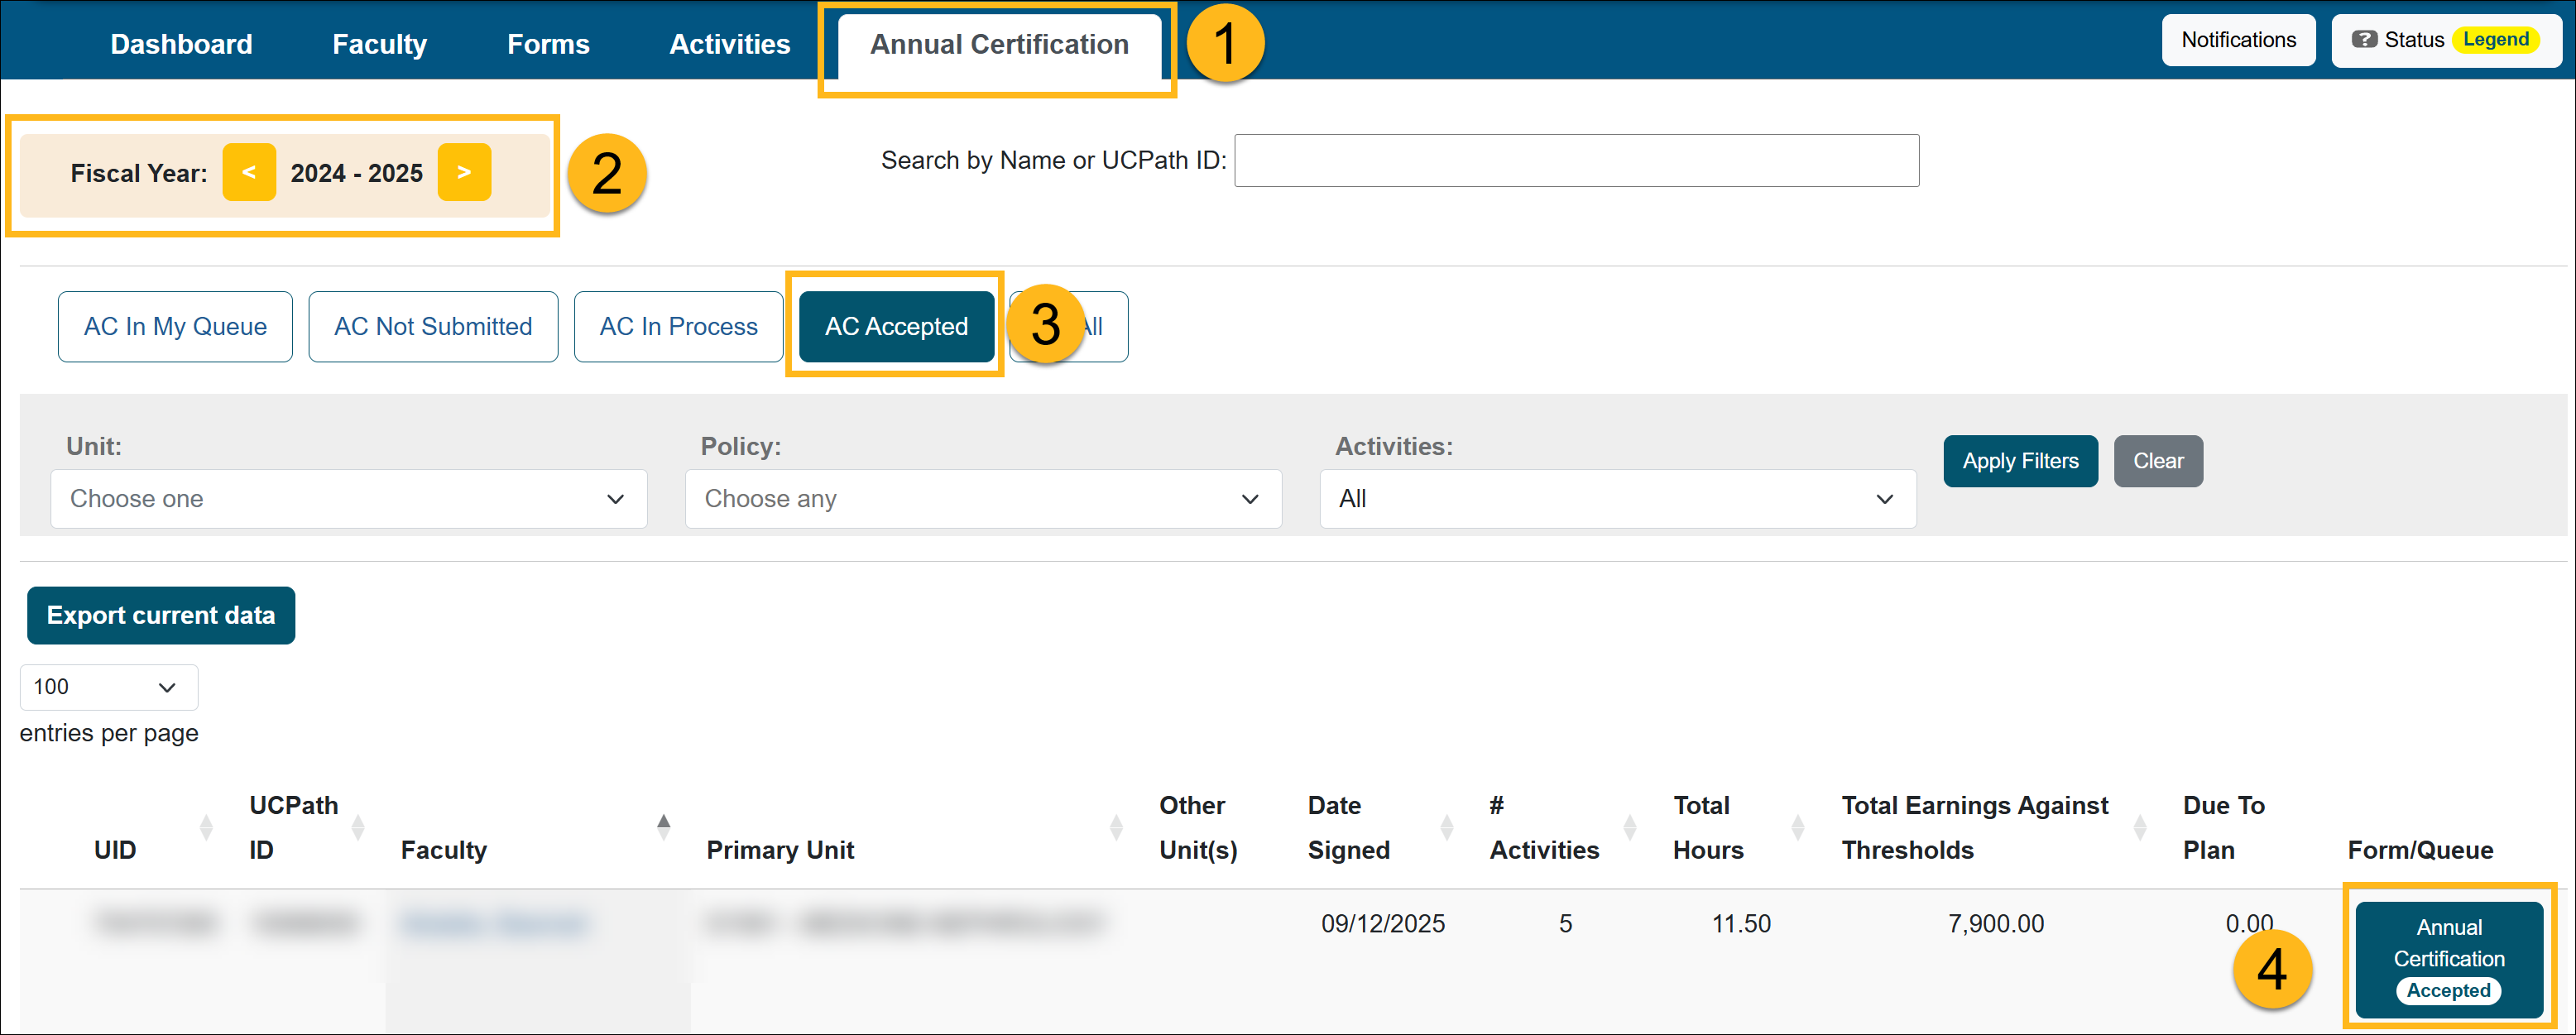The height and width of the screenshot is (1035, 2576).
Task: Open the Unit dropdown
Action: (x=347, y=498)
